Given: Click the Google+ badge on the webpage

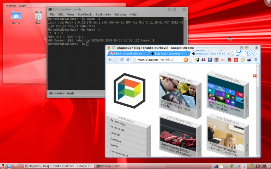Looking at the screenshot, I should pos(254,76).
